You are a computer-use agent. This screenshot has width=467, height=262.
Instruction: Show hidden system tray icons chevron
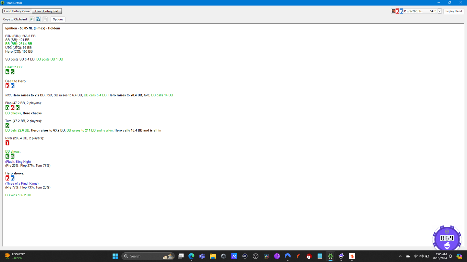(x=400, y=256)
